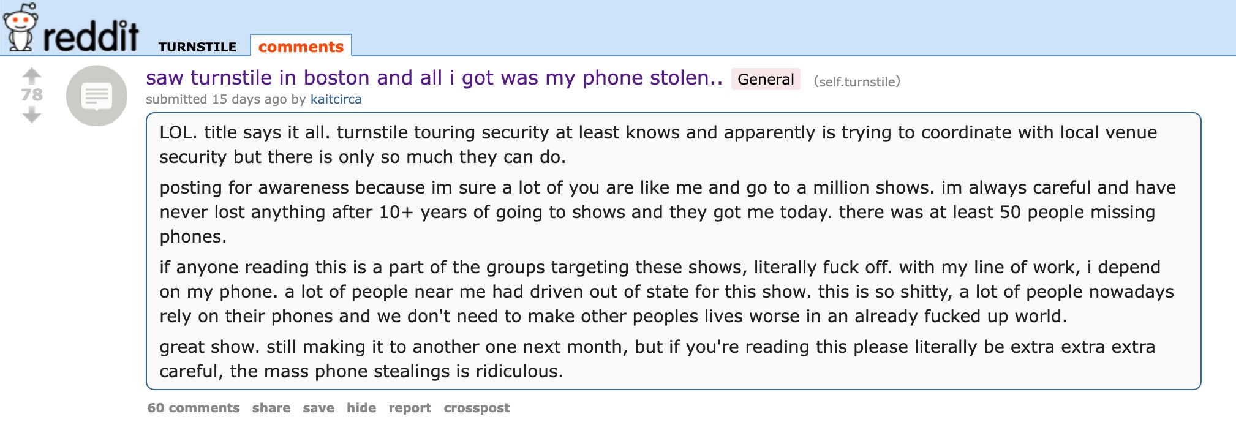Click the Reddit alien mascot logo
Image resolution: width=1236 pixels, height=430 pixels.
coord(19,27)
